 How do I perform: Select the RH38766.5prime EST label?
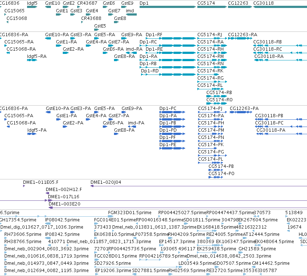tap(23, 241)
